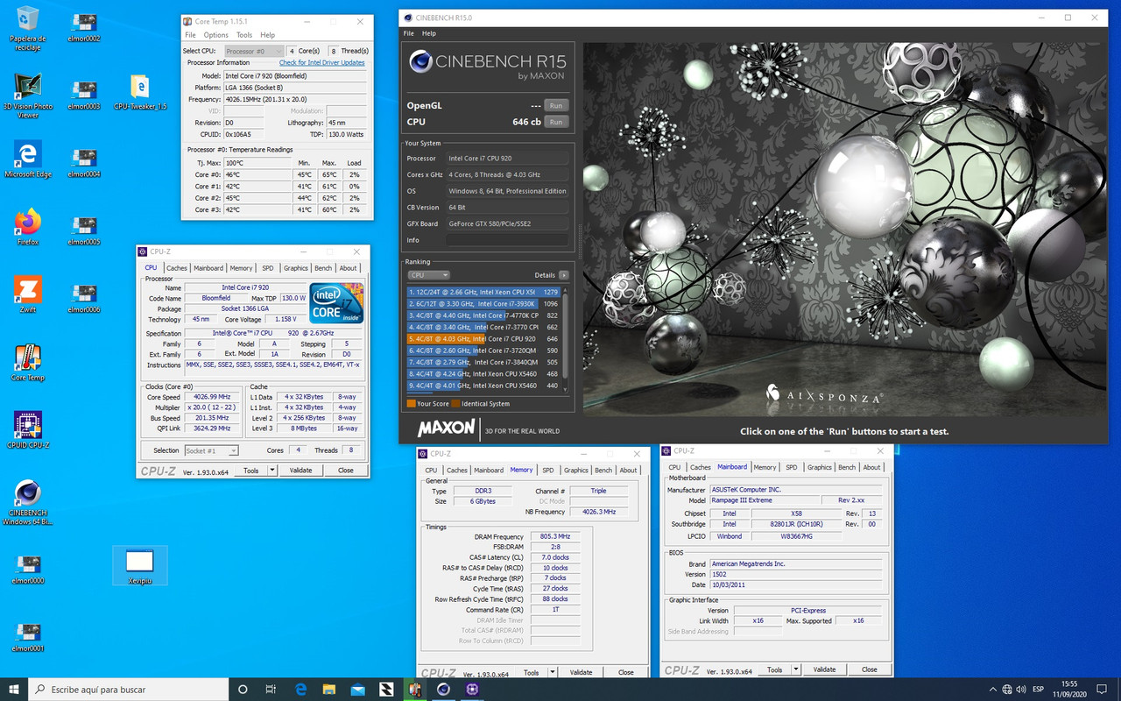Select the Firefox desktop icon
This screenshot has height=701, width=1121.
28,228
